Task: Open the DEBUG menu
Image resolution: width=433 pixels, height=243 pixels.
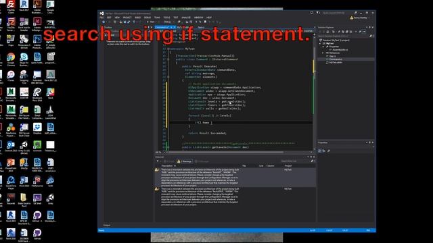Action: click(147, 18)
